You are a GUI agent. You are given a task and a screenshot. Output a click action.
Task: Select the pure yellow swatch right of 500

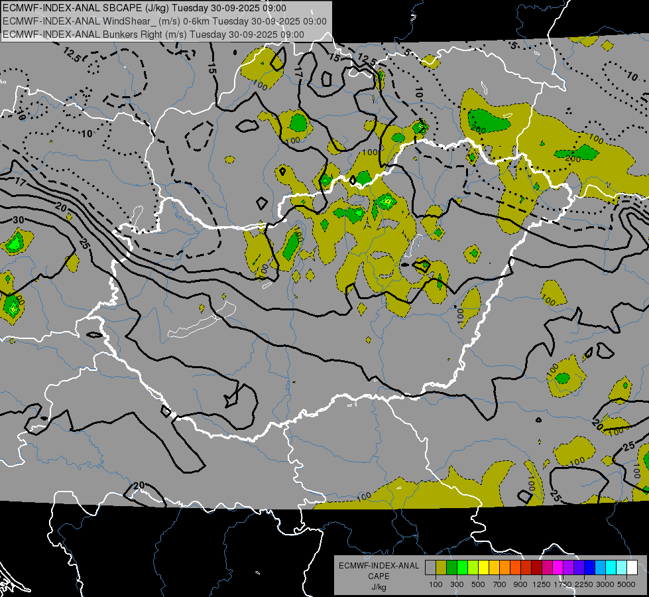(x=483, y=567)
